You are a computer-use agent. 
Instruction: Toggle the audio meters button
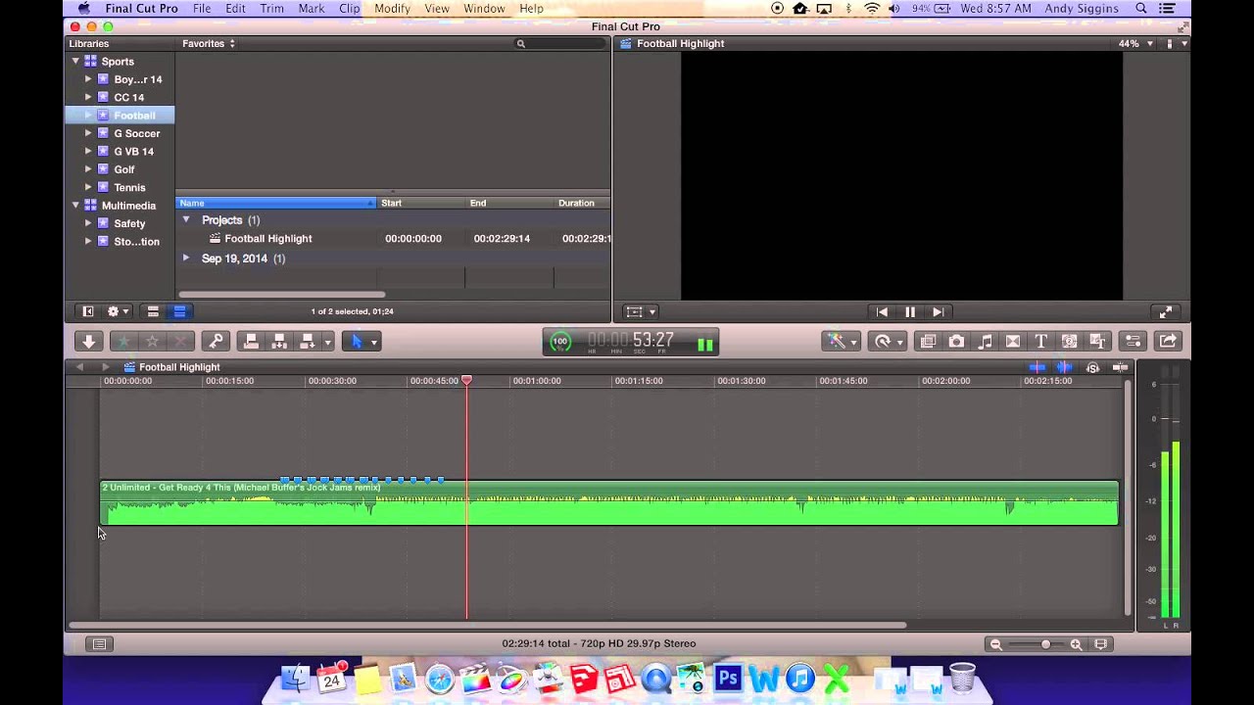point(704,343)
